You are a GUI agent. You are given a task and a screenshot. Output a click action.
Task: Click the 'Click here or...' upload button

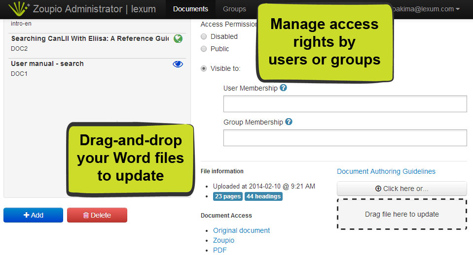click(x=401, y=189)
